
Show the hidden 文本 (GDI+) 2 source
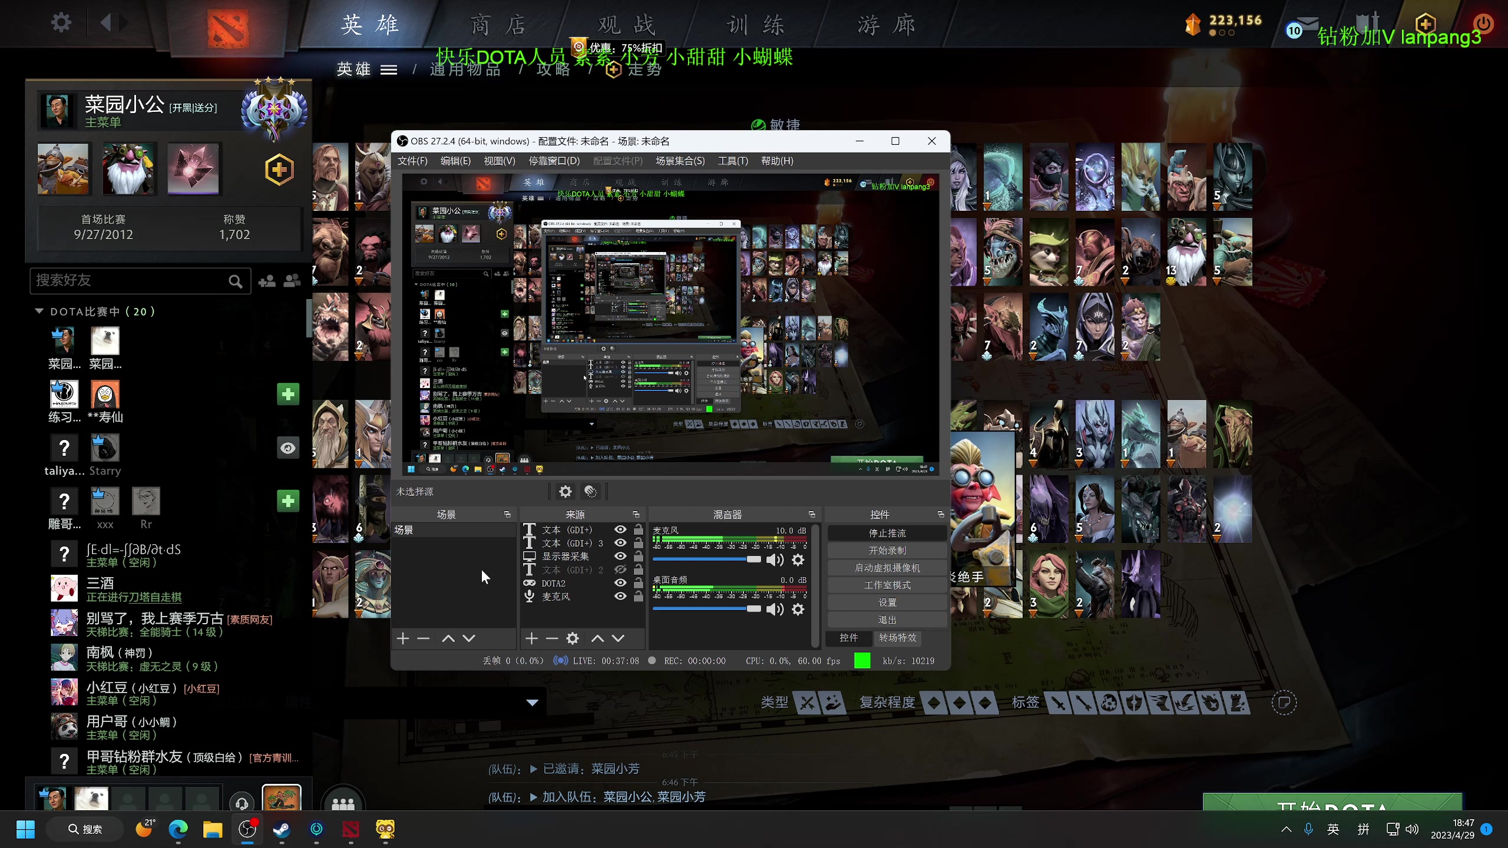tap(620, 569)
